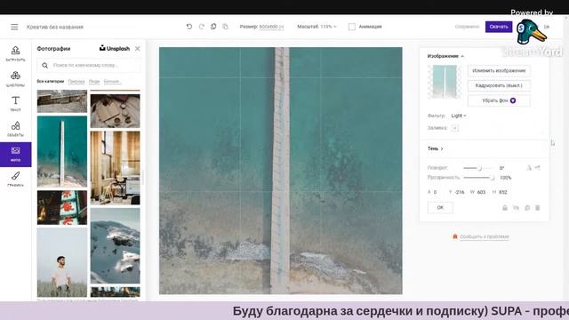The width and height of the screenshot is (569, 320).
Task: Expand the Тень shadow section
Action: (435, 148)
